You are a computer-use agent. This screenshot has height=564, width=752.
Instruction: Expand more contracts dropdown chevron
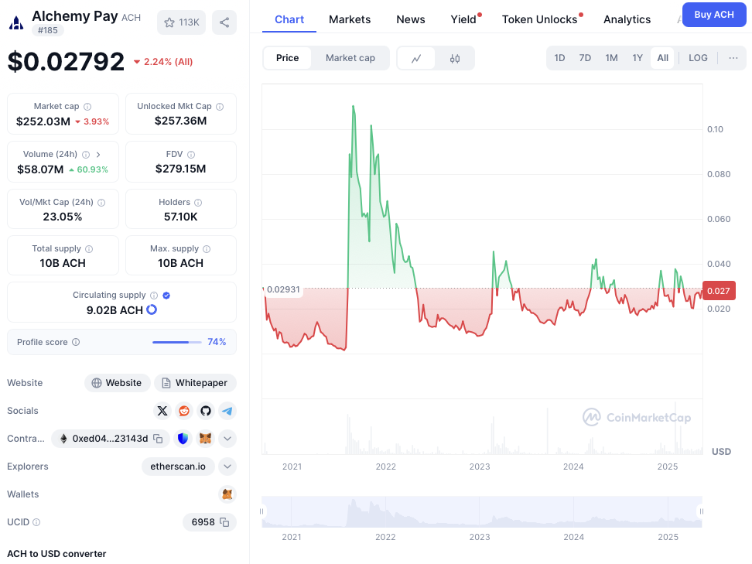tap(227, 439)
